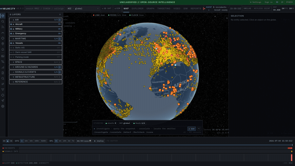
Task: Click the funnel filter sidebar icon
Action: click(x=3, y=90)
